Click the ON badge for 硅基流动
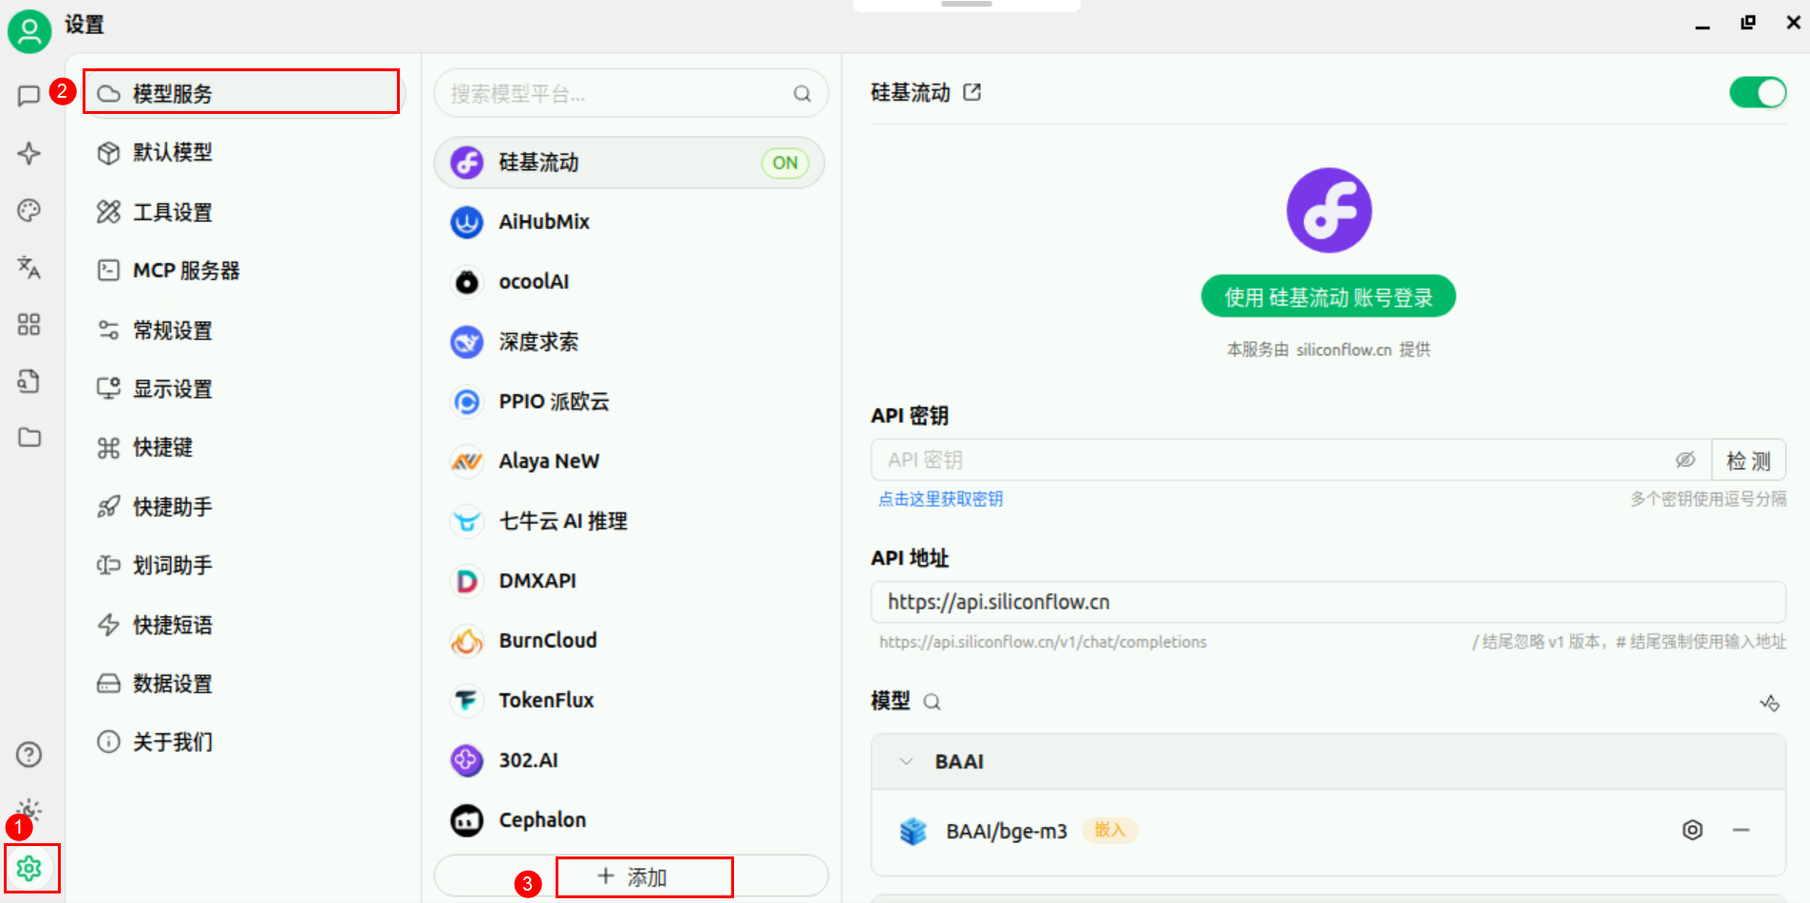The image size is (1810, 903). (785, 162)
